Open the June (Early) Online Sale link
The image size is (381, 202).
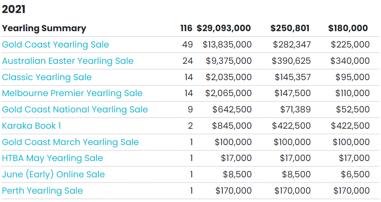tap(53, 174)
